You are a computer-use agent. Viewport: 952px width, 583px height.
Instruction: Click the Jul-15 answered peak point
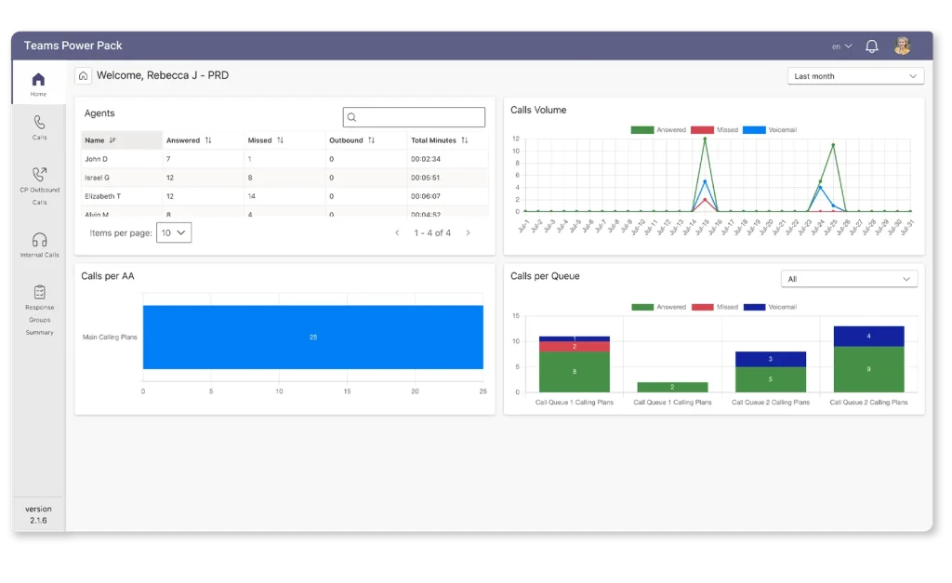[705, 139]
